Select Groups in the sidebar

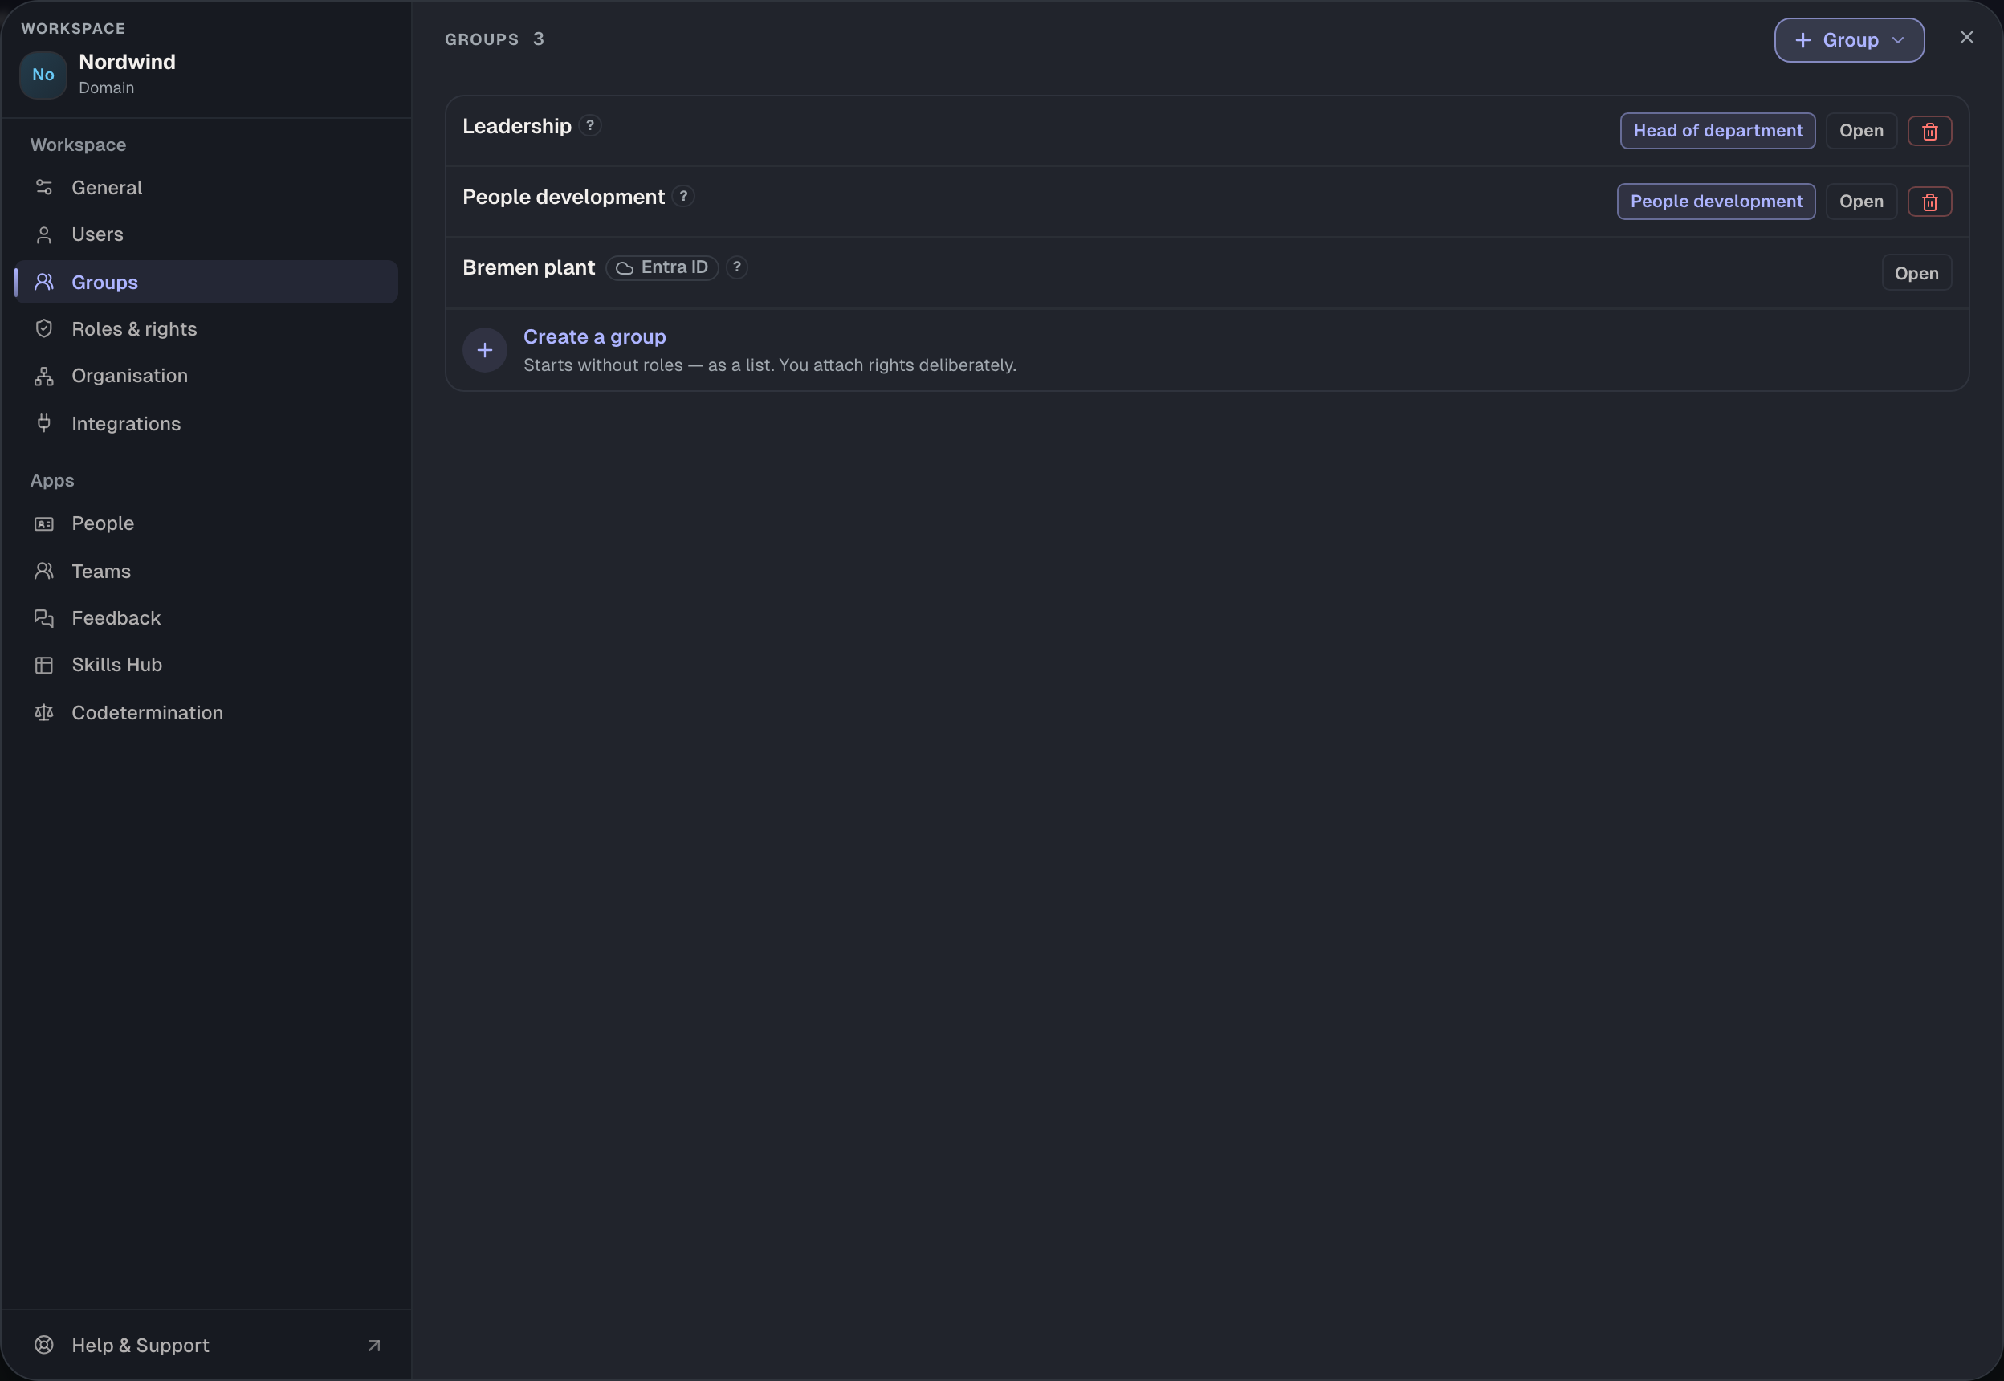click(x=206, y=282)
